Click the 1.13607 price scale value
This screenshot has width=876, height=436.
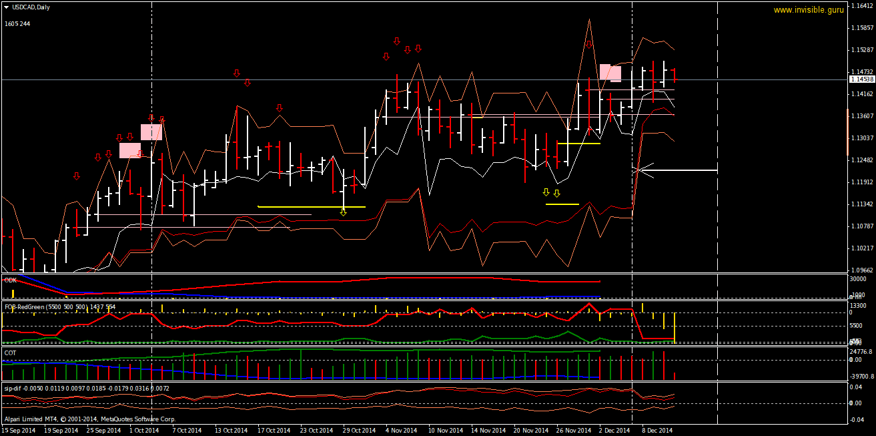coord(863,116)
